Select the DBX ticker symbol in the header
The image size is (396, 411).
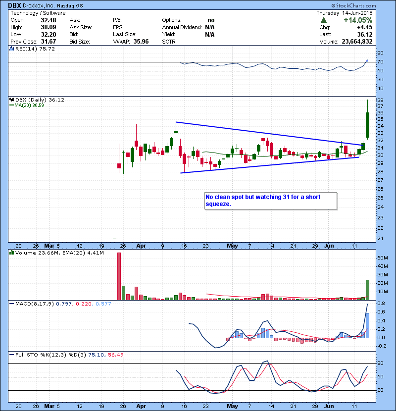point(14,5)
